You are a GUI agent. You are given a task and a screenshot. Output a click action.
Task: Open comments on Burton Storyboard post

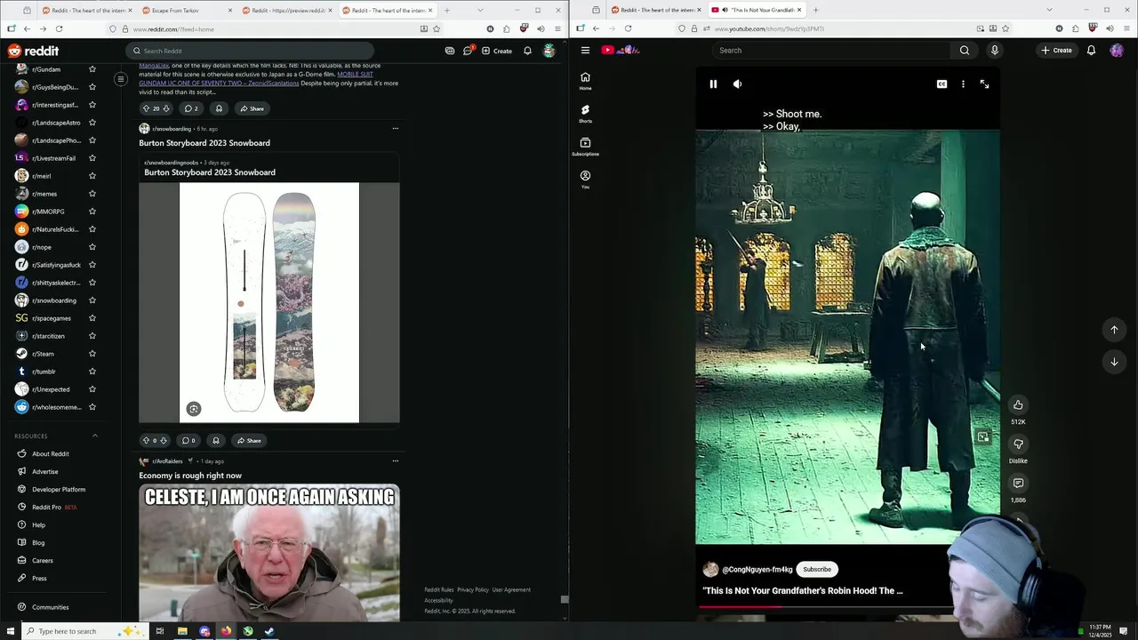pyautogui.click(x=188, y=440)
